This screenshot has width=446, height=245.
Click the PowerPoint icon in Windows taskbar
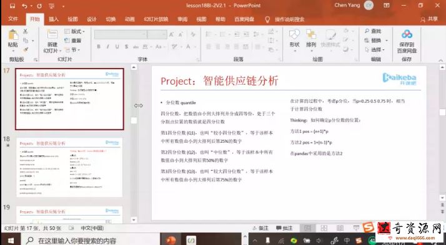[x=171, y=240]
